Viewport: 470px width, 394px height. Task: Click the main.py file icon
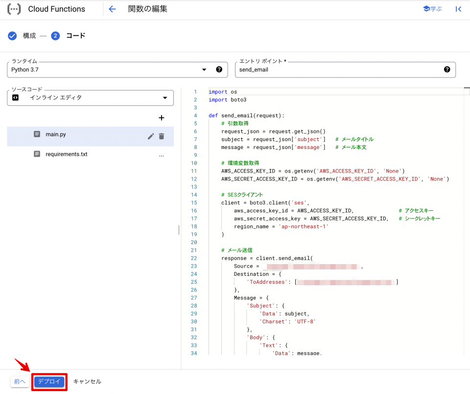pos(37,134)
